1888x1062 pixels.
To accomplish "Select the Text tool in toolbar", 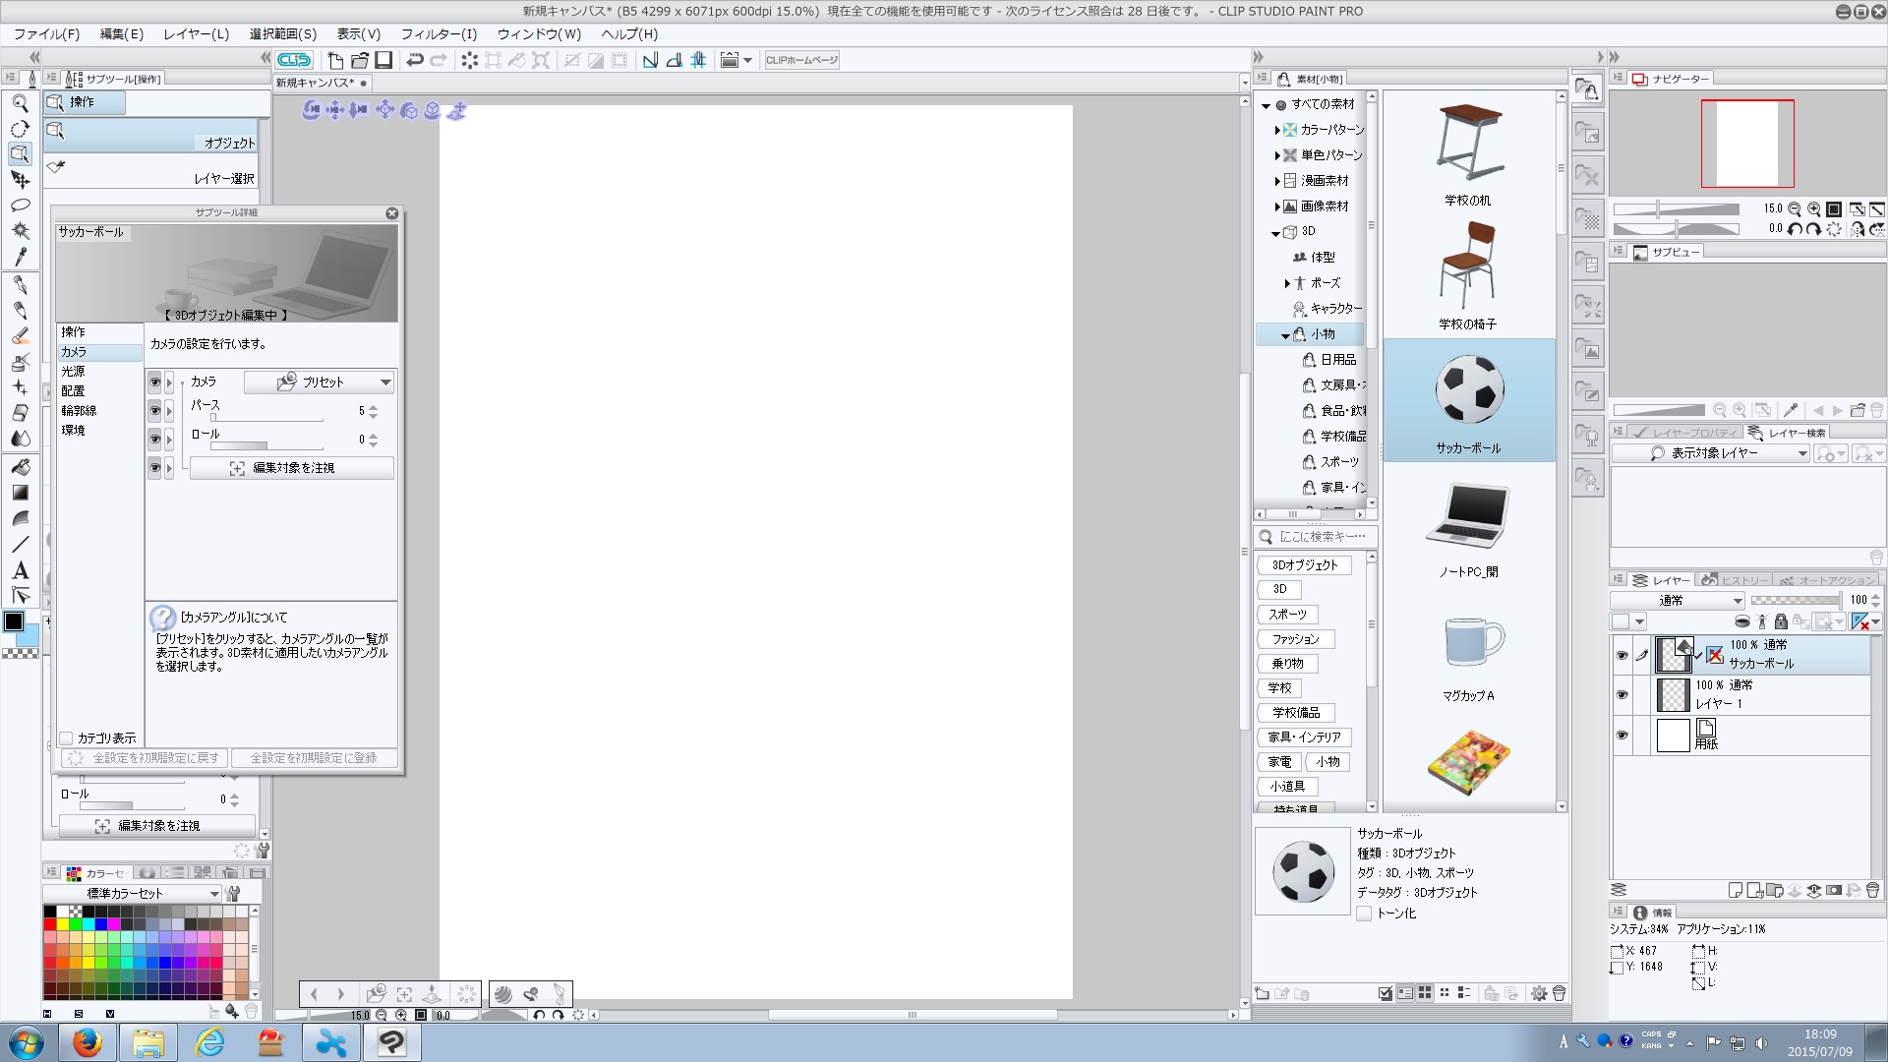I will pyautogui.click(x=20, y=570).
